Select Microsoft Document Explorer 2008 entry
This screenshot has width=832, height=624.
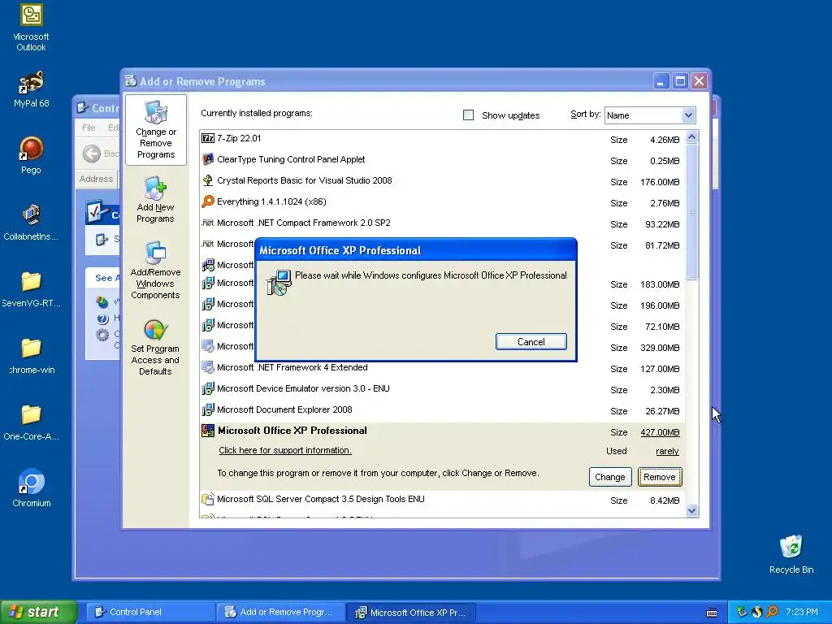coord(442,410)
